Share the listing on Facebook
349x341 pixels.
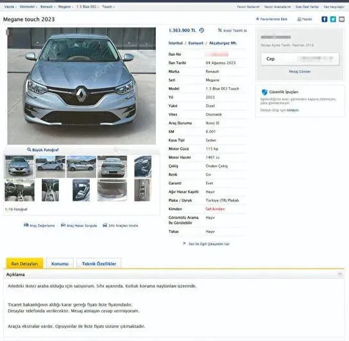(x=325, y=19)
